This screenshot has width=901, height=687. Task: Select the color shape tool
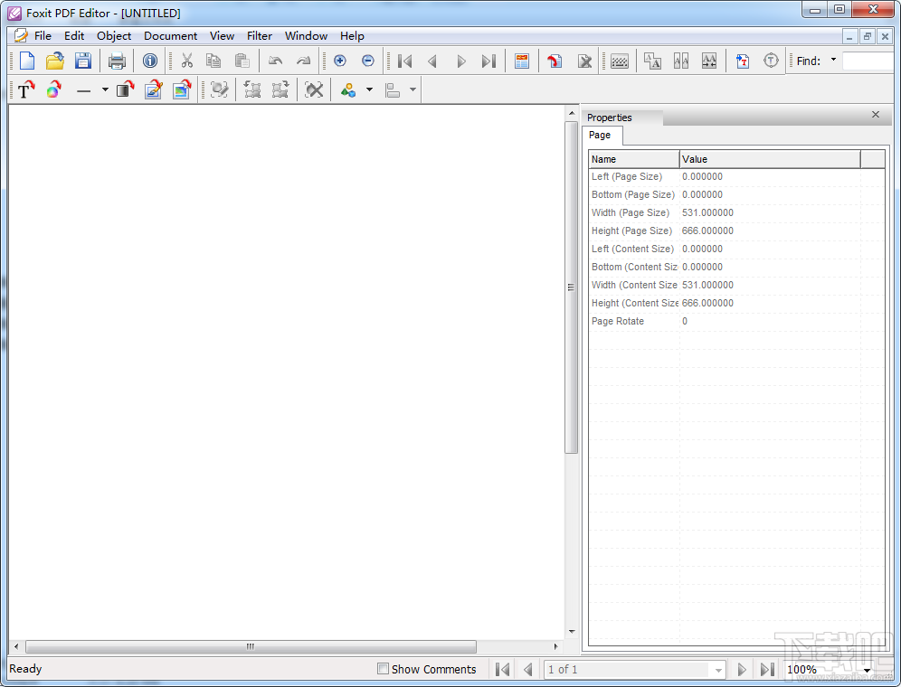(x=53, y=89)
